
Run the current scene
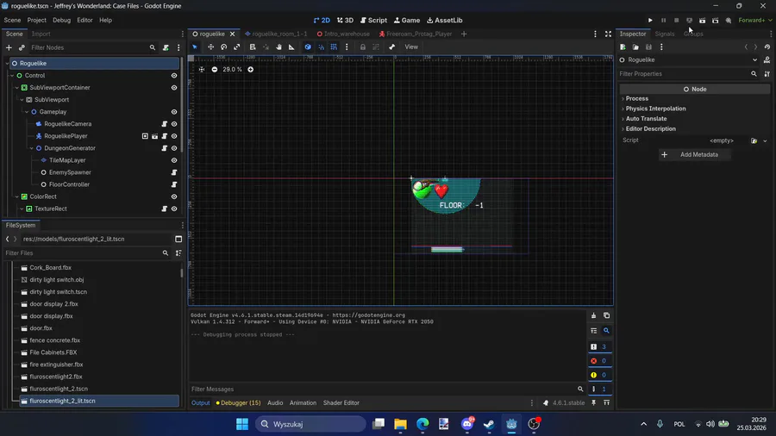click(702, 21)
